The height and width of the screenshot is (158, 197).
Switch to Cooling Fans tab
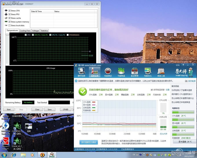click(25, 30)
